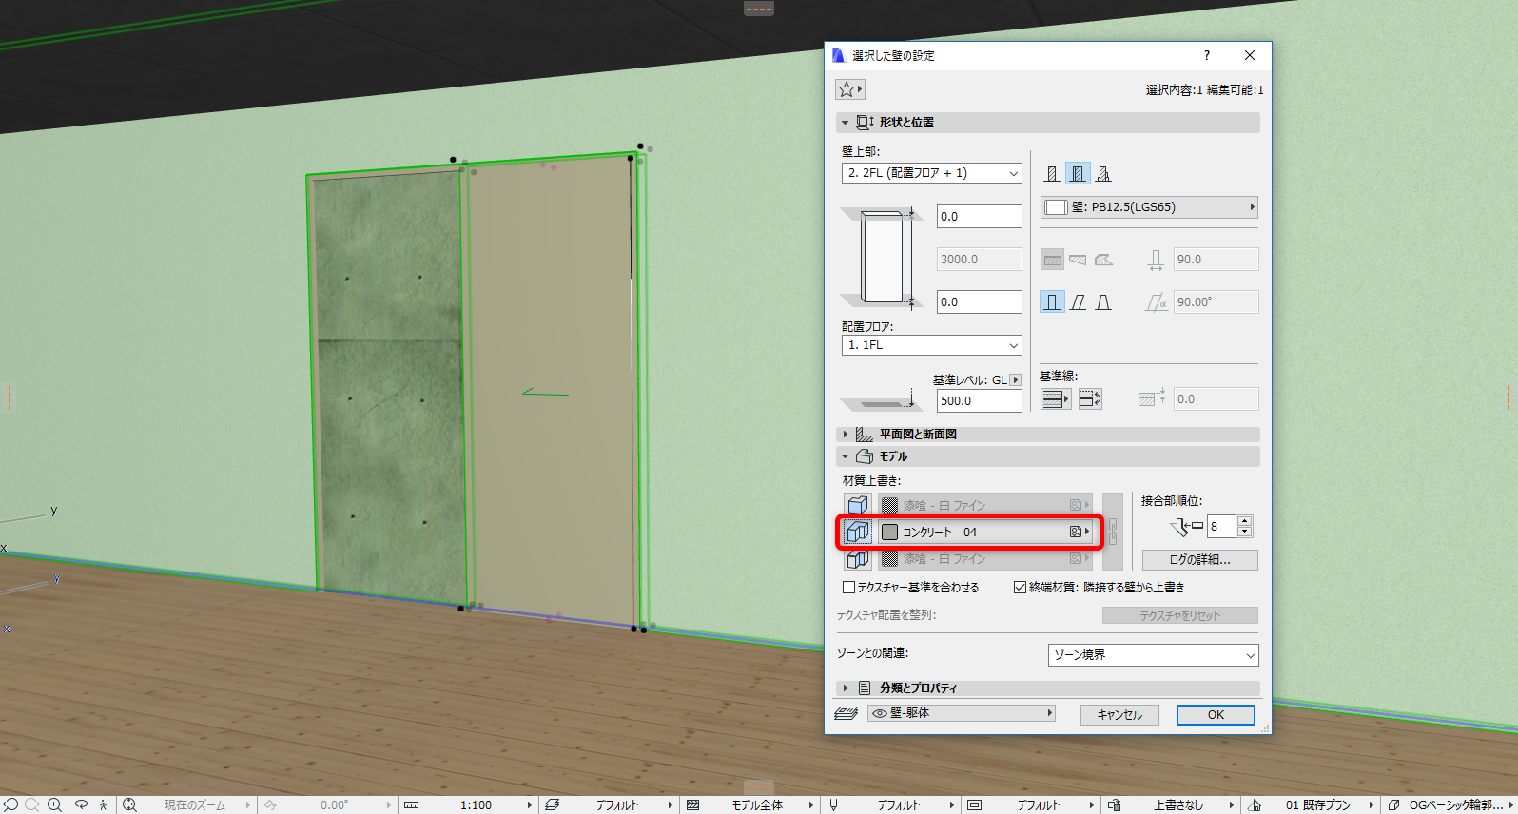Click the OK button
The width and height of the screenshot is (1518, 814).
click(x=1216, y=715)
